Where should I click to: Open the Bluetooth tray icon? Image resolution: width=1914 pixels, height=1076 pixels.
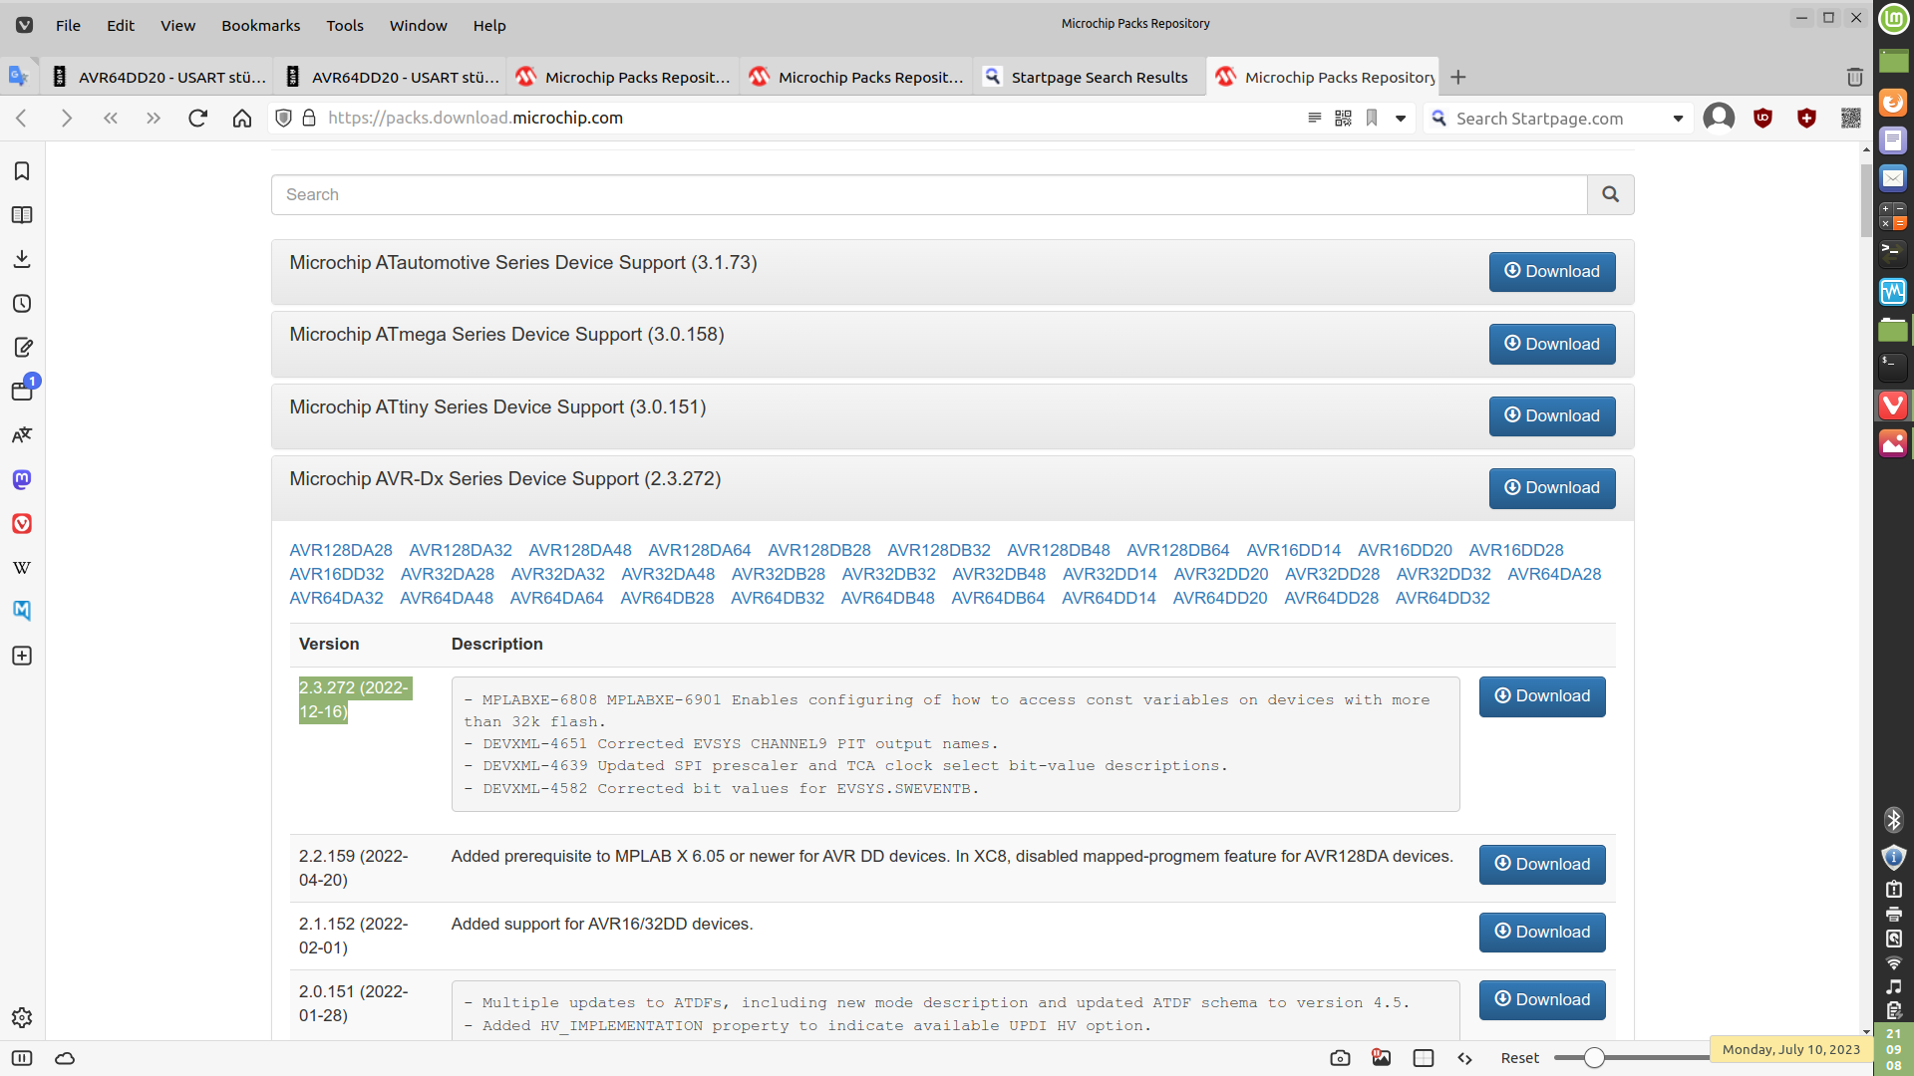pyautogui.click(x=1893, y=820)
